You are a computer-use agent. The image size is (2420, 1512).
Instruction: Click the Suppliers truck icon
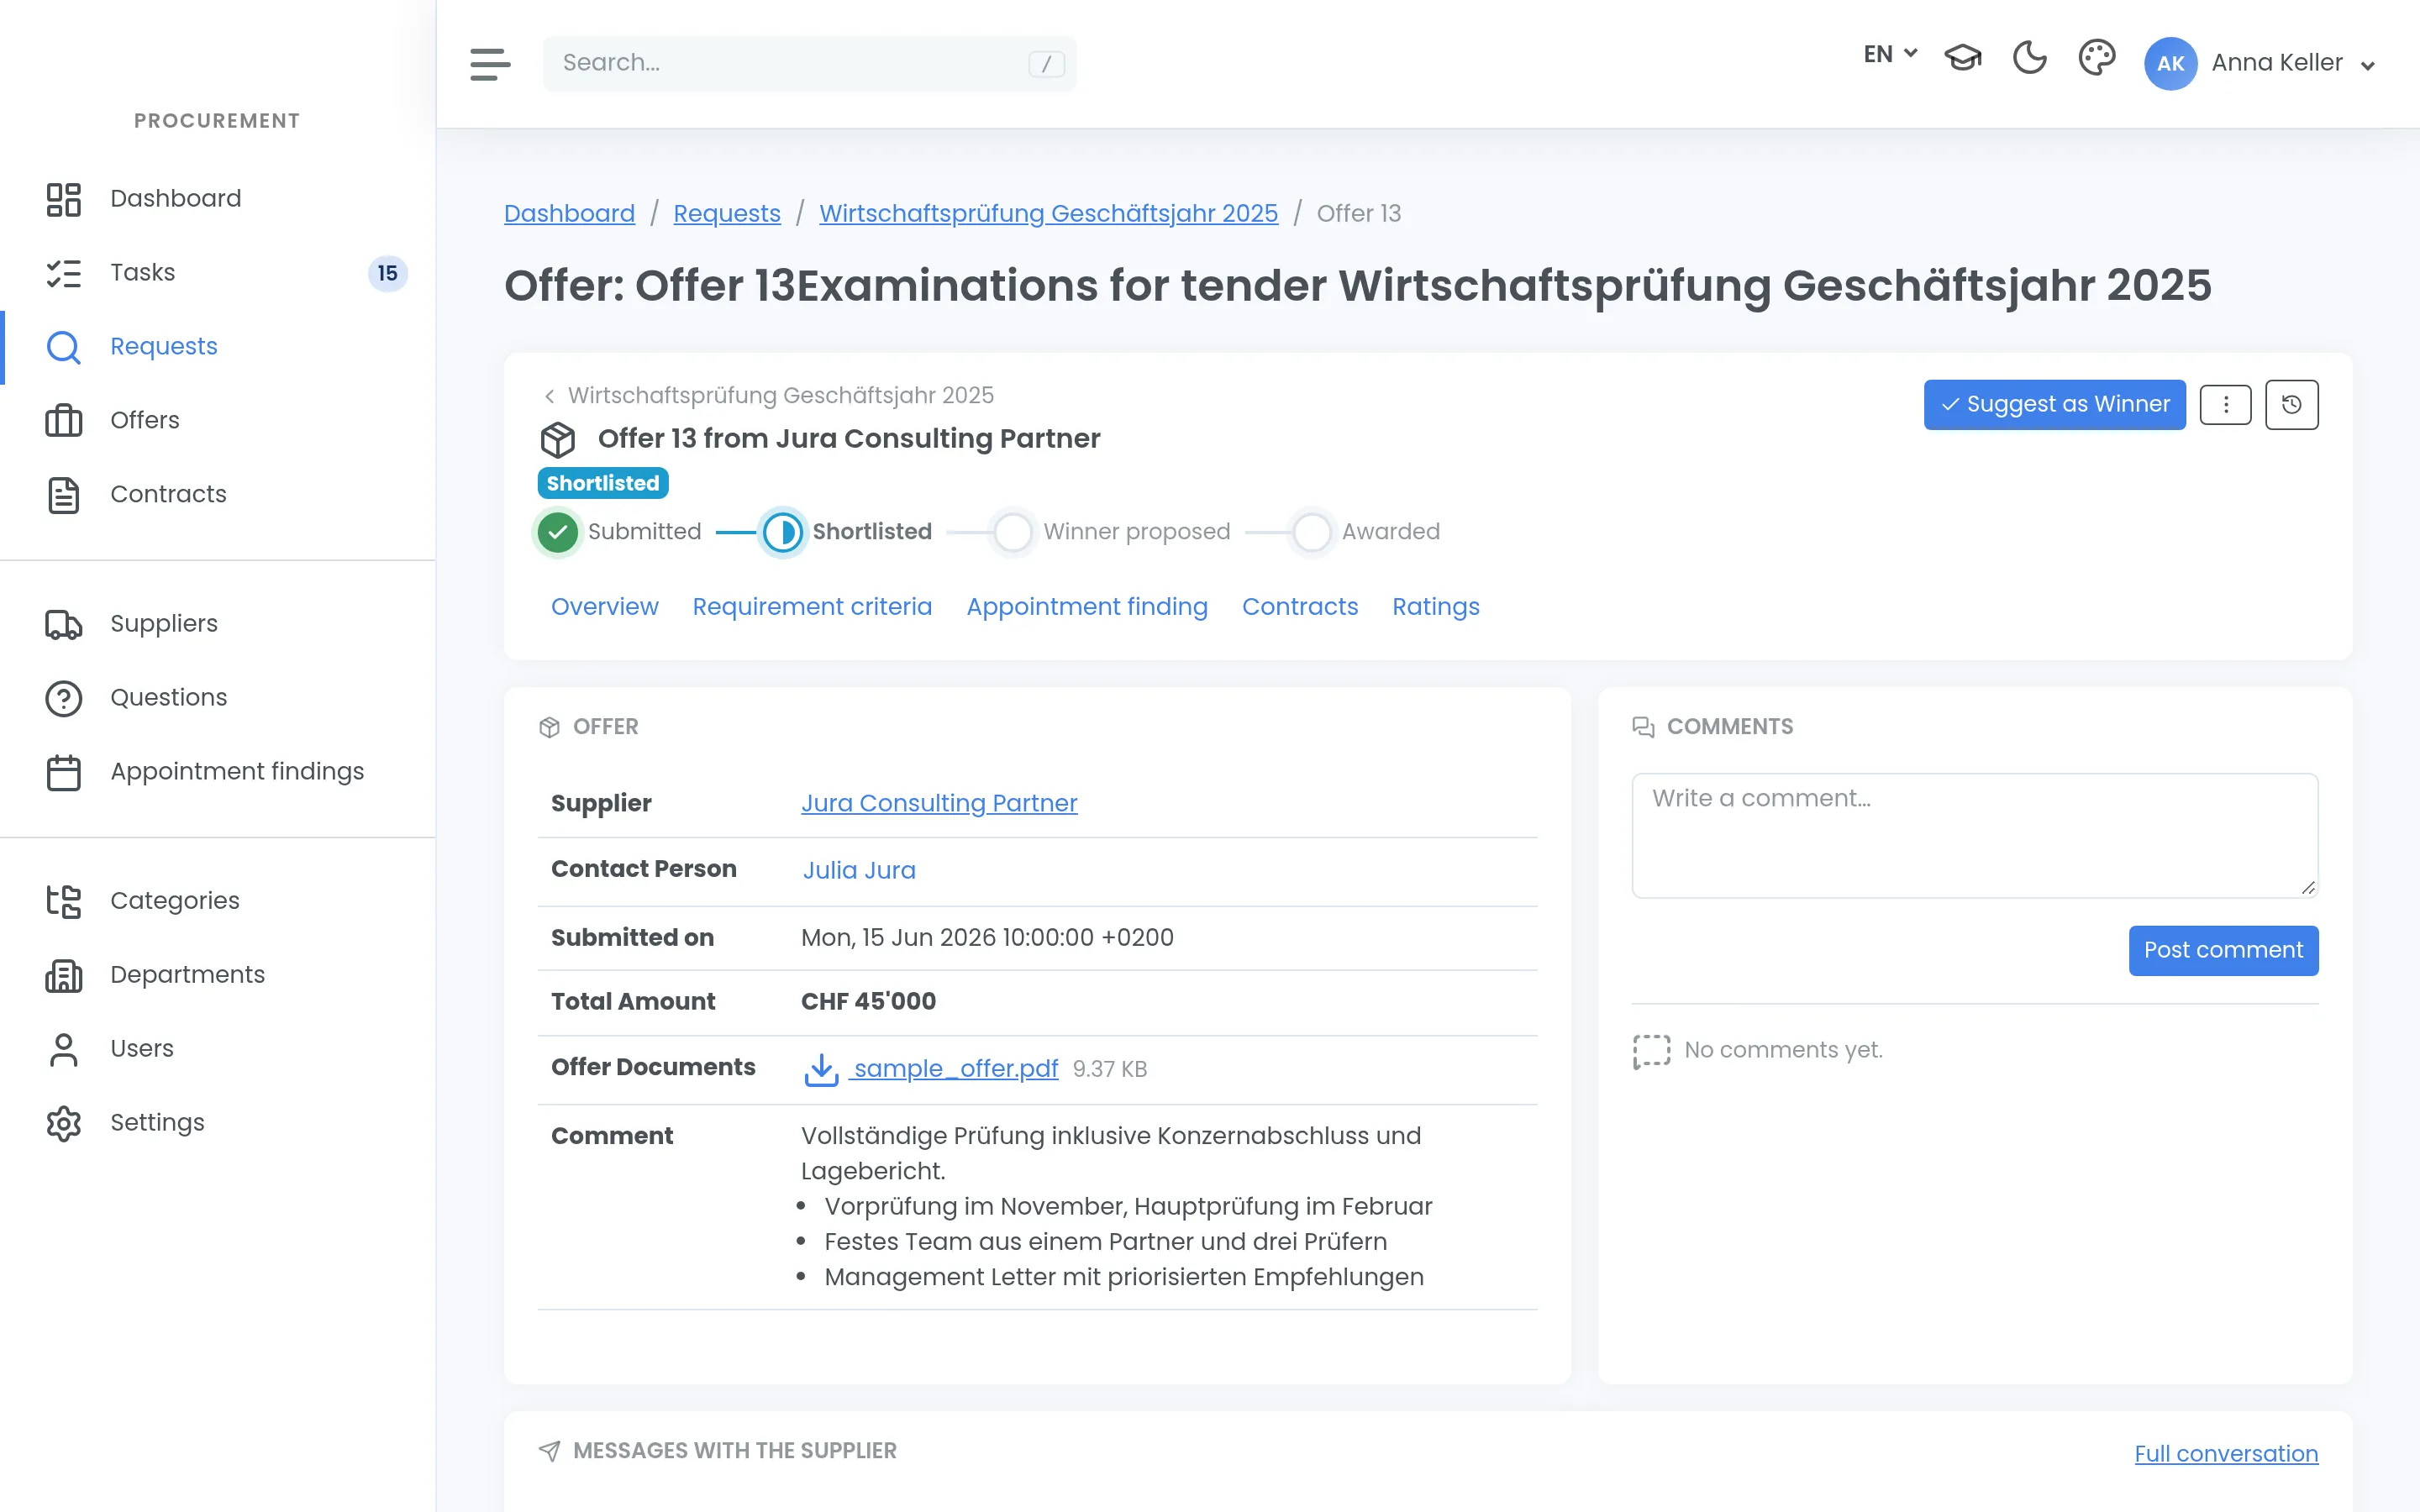pyautogui.click(x=63, y=624)
